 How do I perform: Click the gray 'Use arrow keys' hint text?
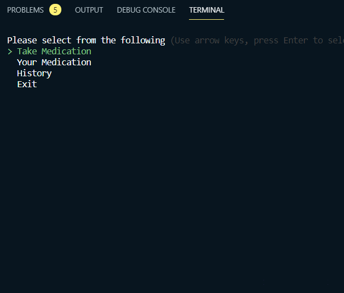[x=257, y=41]
